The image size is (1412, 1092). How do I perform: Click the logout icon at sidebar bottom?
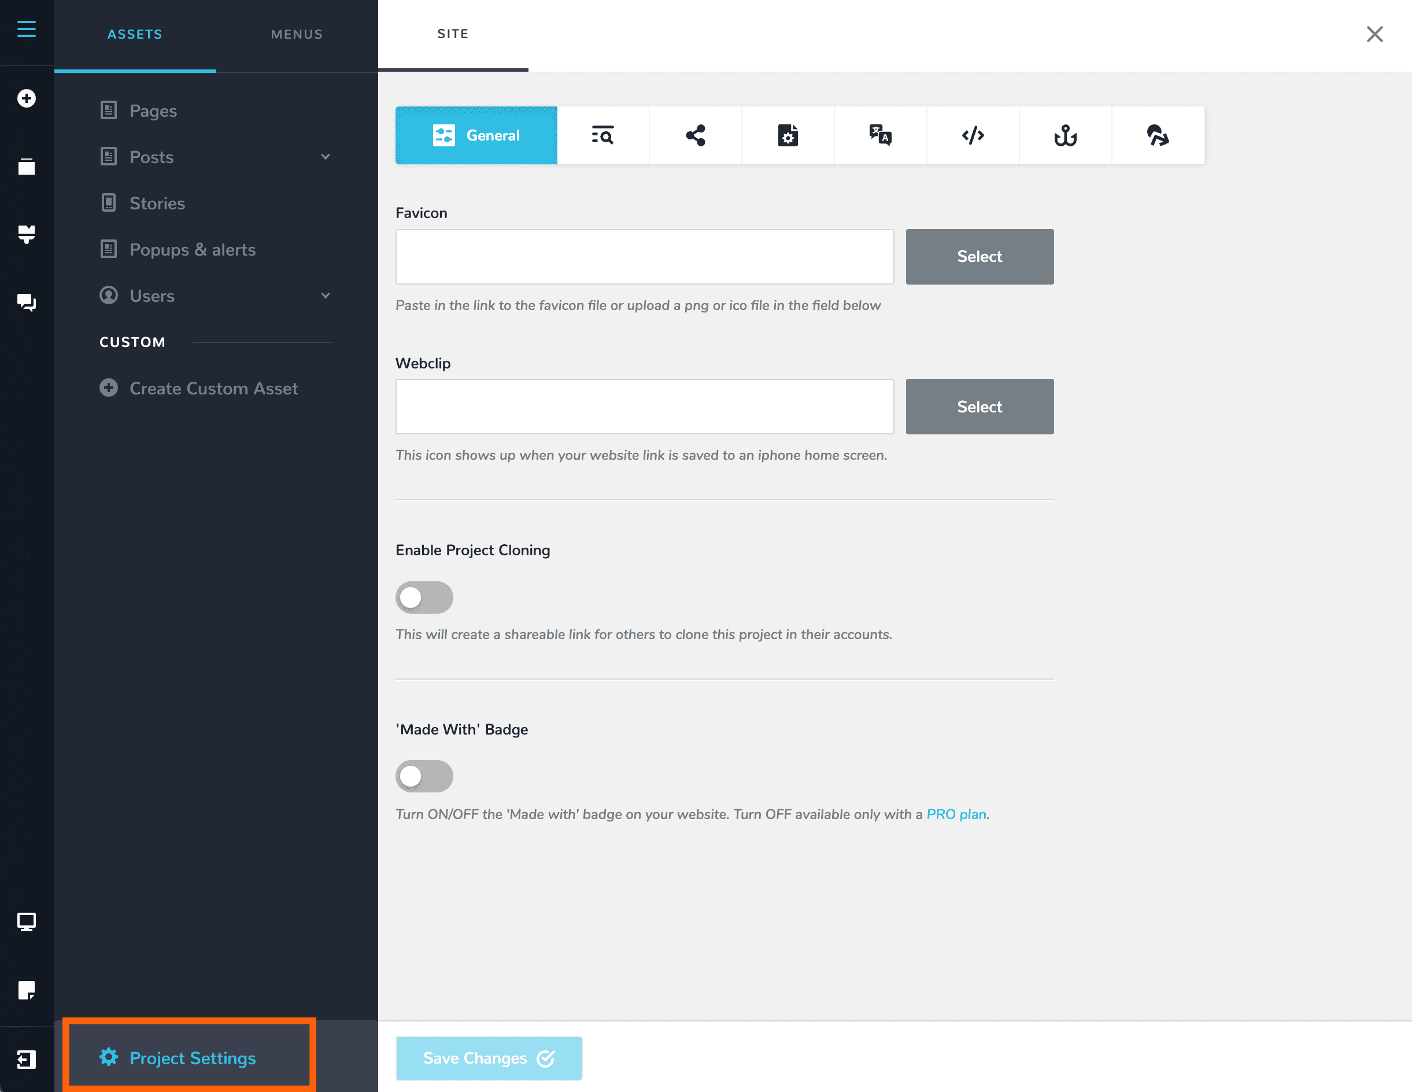(x=26, y=1059)
